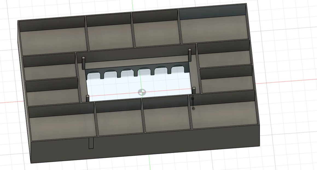The width and height of the screenshot is (317, 170).
Task: Click the origin circle marker in the opening
Action: [142, 92]
